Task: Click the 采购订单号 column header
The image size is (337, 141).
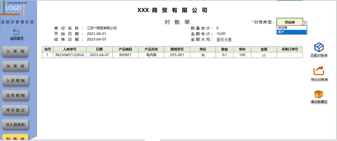Action: 290,49
